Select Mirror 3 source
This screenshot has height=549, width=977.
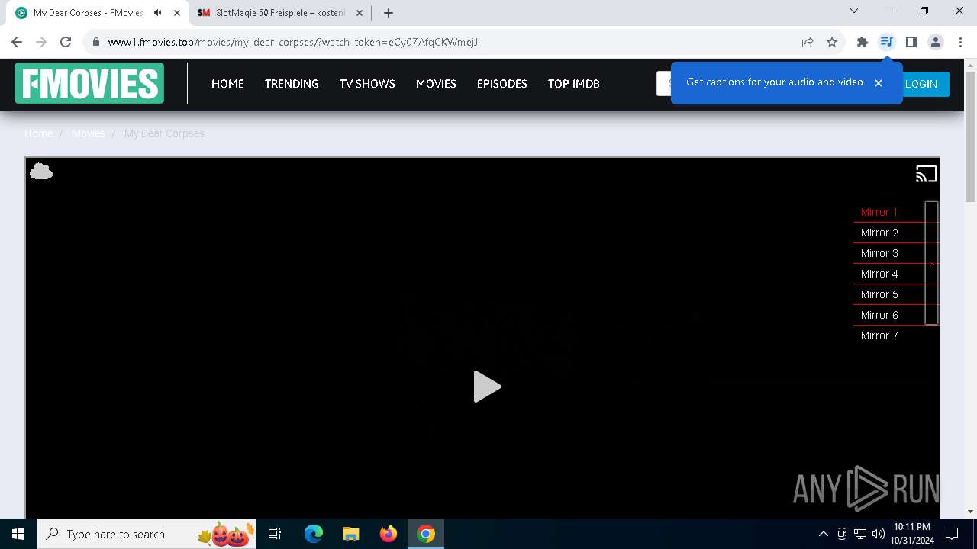[x=879, y=253]
